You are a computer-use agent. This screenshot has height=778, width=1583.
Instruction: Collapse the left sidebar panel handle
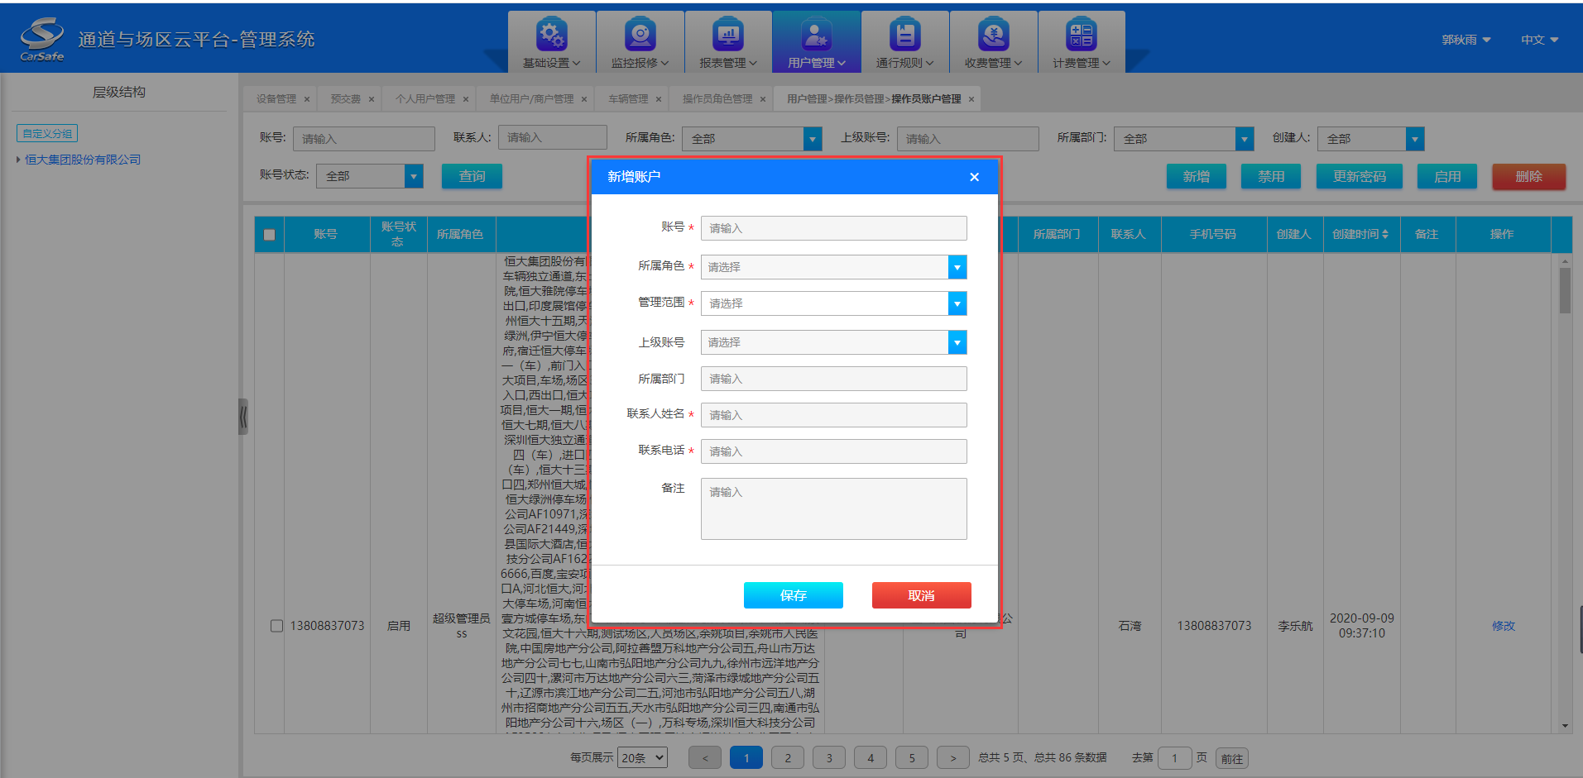point(242,417)
